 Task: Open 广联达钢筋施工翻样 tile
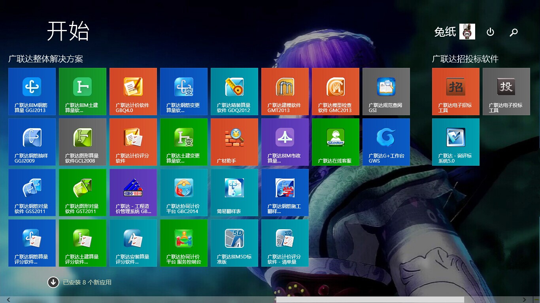(x=285, y=193)
